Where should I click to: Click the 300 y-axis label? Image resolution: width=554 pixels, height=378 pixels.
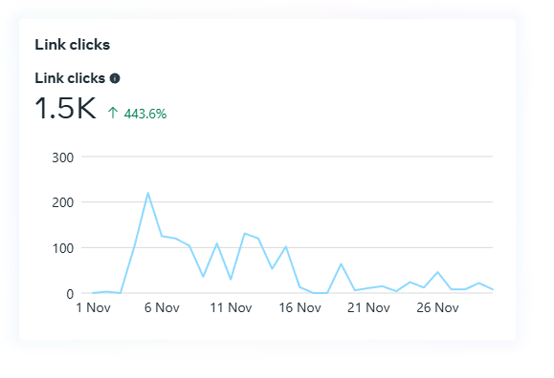point(63,157)
